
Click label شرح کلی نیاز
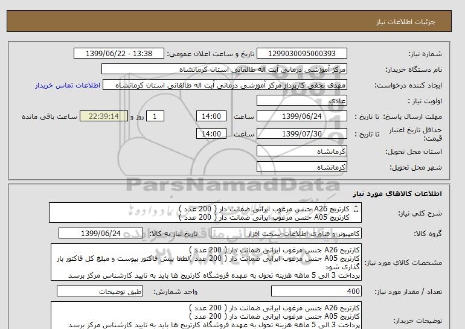click(420, 213)
